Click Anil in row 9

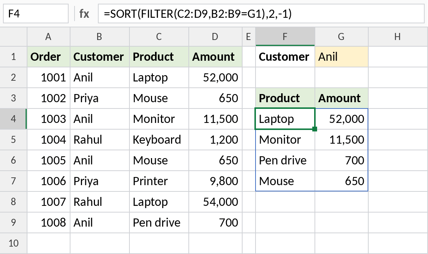[100, 223]
